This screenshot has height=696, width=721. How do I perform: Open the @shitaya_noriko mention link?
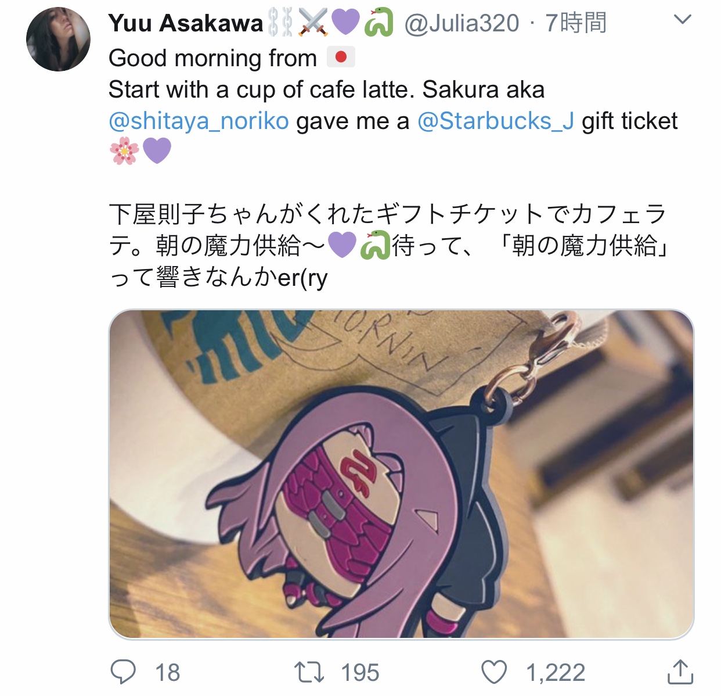(199, 121)
